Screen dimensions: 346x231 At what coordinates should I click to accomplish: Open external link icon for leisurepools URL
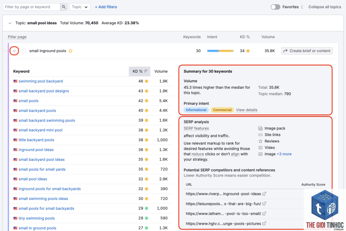click(x=264, y=204)
